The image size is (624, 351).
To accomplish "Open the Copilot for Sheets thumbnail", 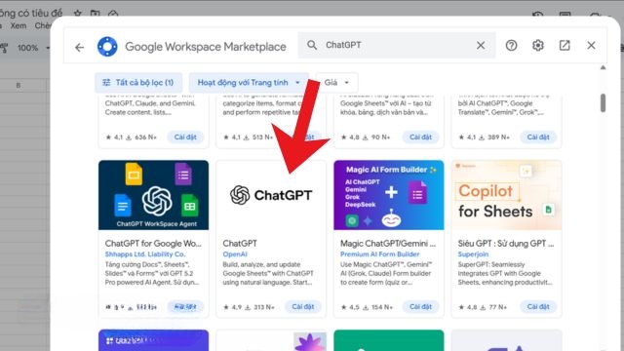I will point(506,195).
